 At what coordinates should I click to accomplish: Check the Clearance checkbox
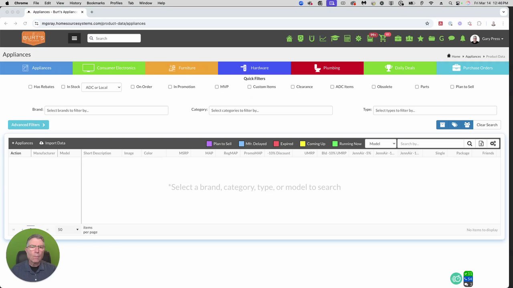tap(293, 87)
